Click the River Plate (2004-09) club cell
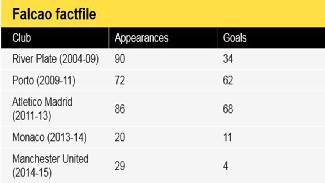The image size is (325, 183). tap(55, 59)
